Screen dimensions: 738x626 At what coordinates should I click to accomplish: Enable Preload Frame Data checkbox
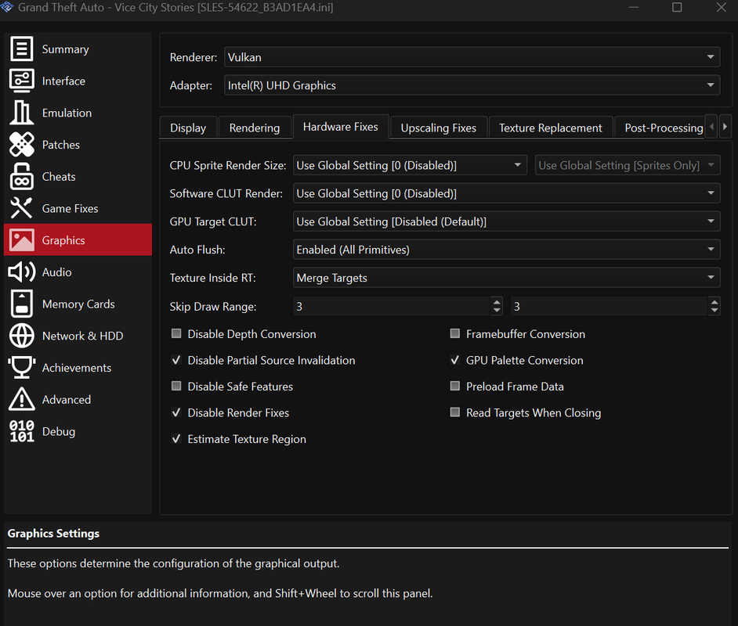454,387
